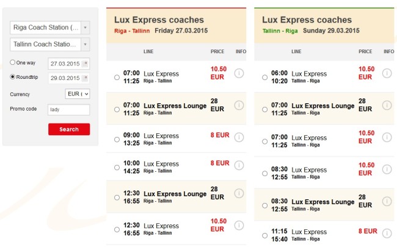The width and height of the screenshot is (397, 247).
Task: Pick the 10:00 Riga-Tallinn departure radio
Action: click(117, 168)
